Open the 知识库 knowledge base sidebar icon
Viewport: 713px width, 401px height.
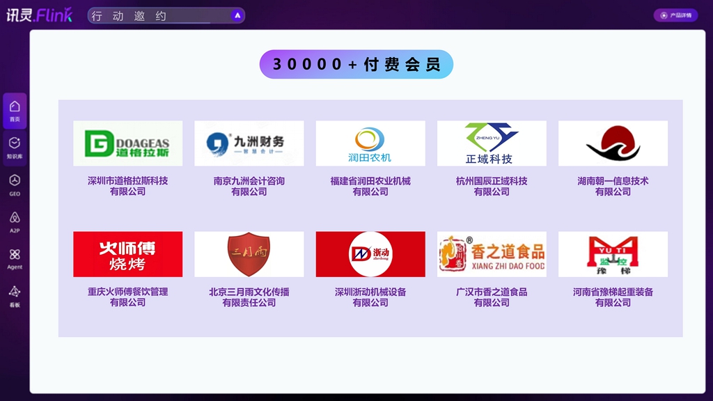pos(15,148)
